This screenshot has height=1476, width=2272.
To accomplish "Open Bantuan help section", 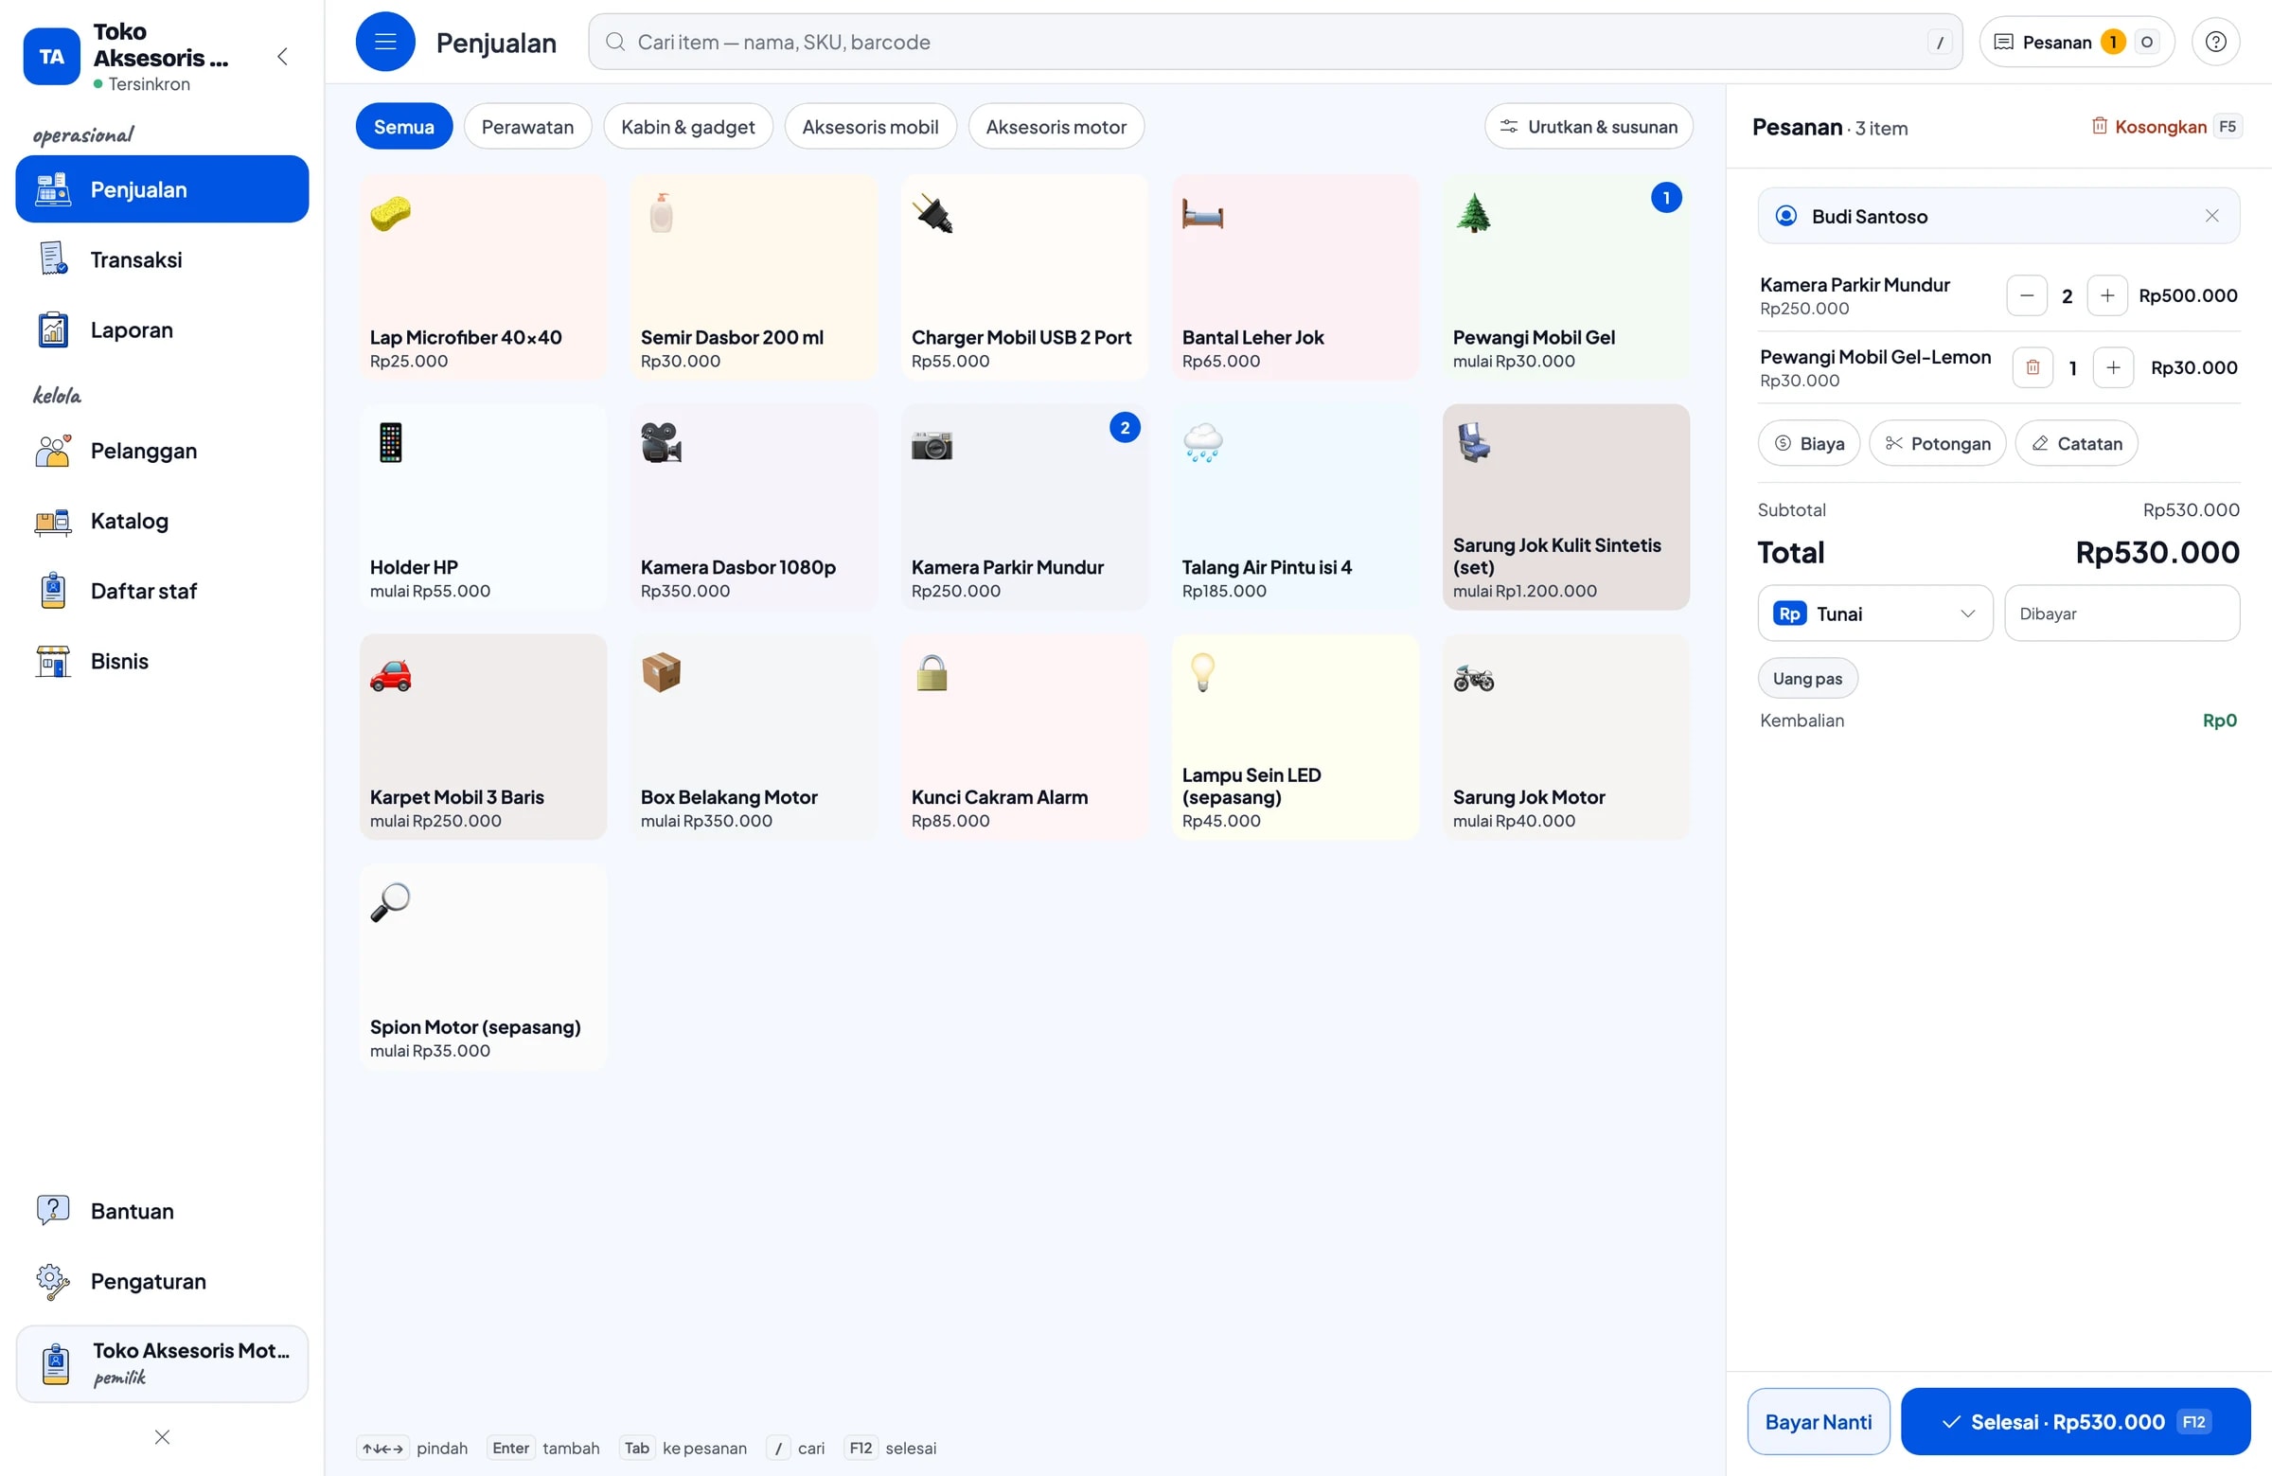I will click(162, 1211).
